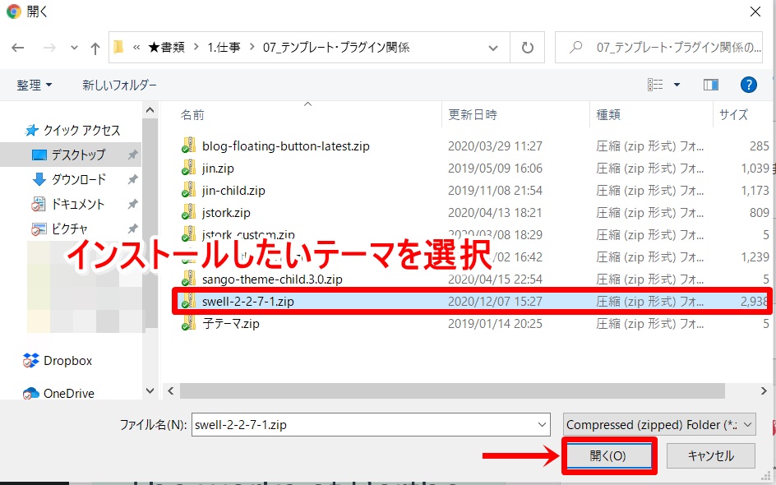Image resolution: width=776 pixels, height=485 pixels.
Task: Click the 開く(O) button
Action: [x=607, y=455]
